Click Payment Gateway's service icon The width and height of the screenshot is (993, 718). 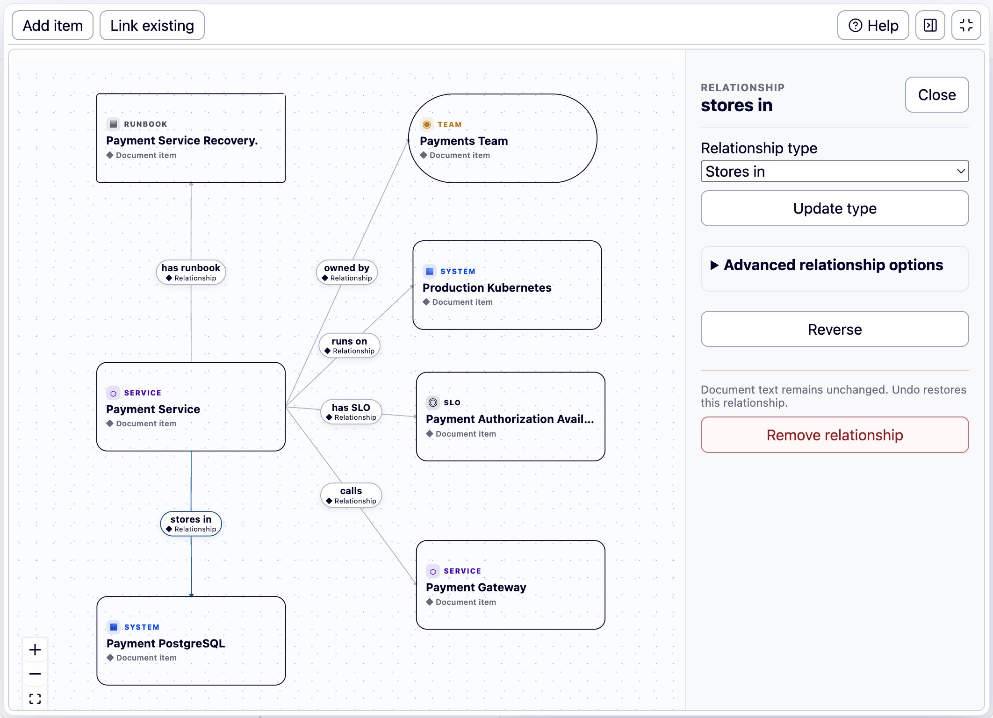tap(433, 571)
